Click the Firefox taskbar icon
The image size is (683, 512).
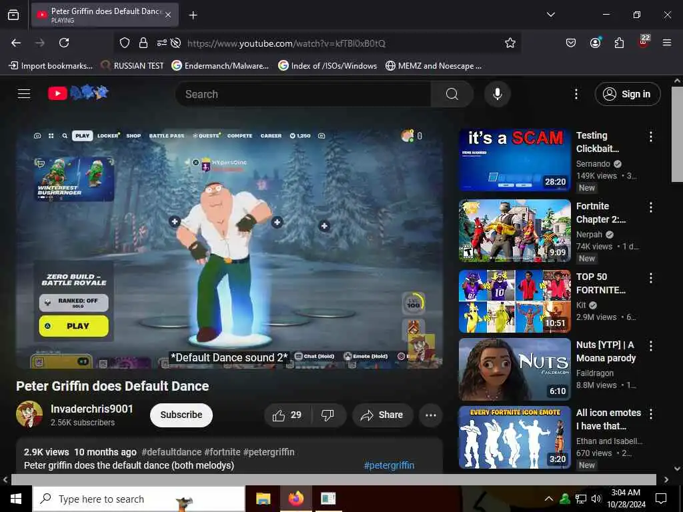coord(295,499)
